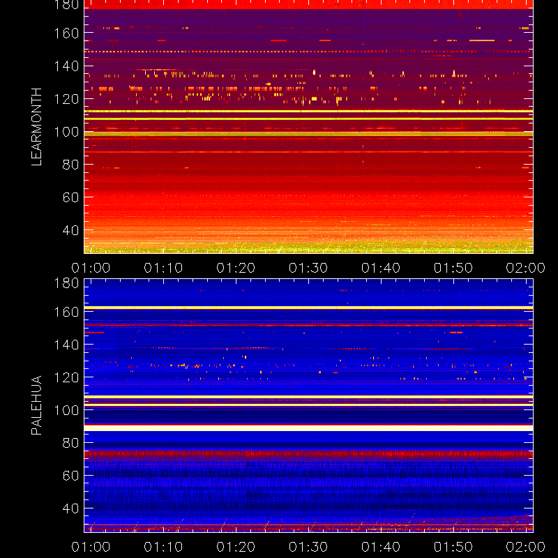
Task: Pick the 120 frequency label on Palehua plot
Action: pyautogui.click(x=66, y=377)
